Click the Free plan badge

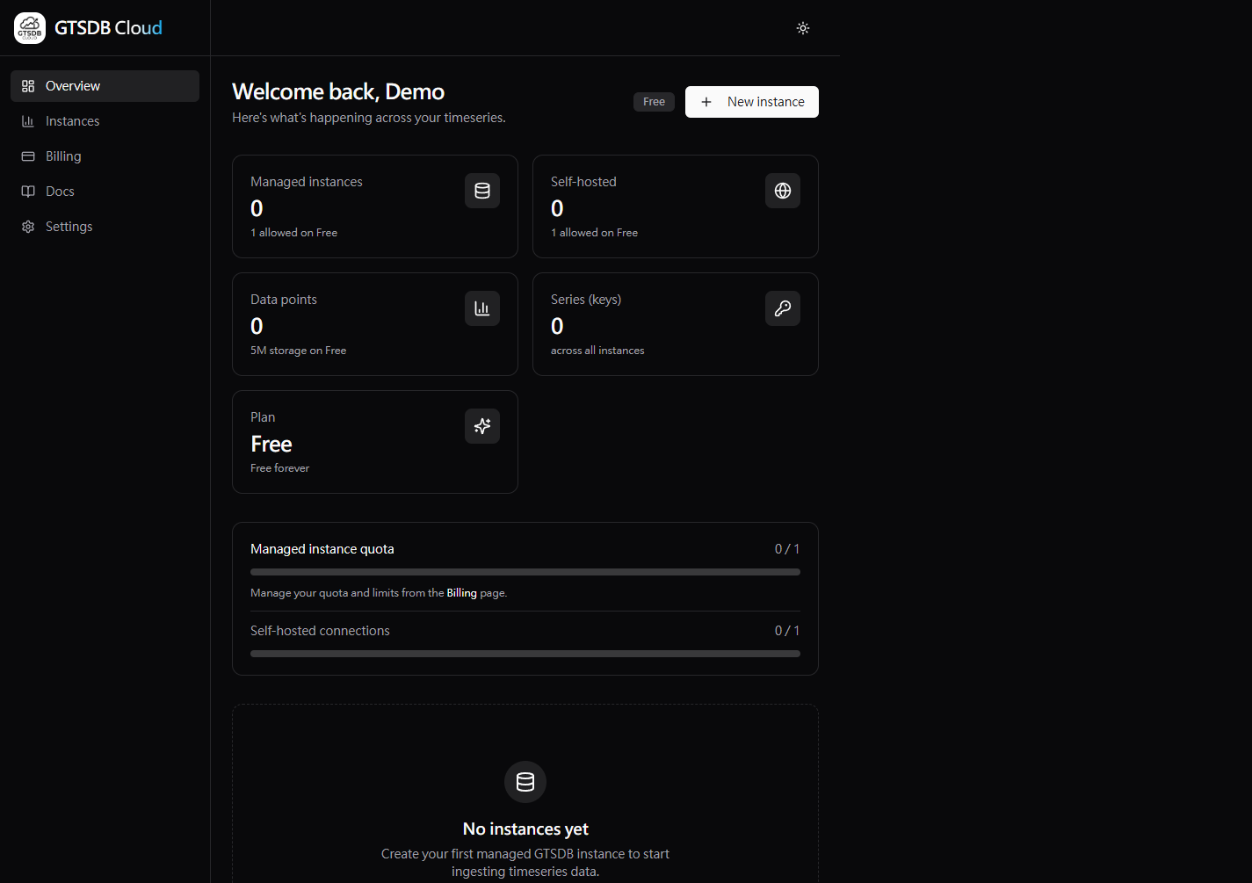[654, 102]
